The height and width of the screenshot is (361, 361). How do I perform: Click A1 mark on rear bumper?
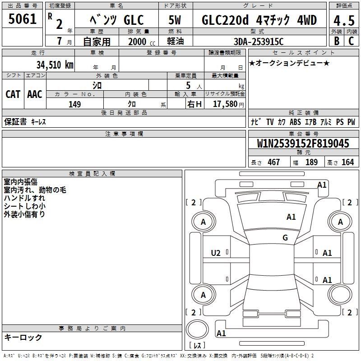point(221,333)
